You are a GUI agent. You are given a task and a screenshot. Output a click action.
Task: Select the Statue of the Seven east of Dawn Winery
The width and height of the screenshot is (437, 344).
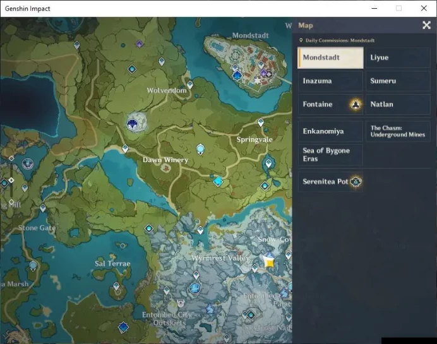tap(200, 149)
